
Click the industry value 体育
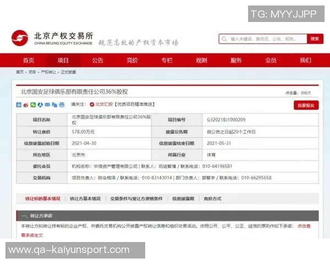click(211, 155)
